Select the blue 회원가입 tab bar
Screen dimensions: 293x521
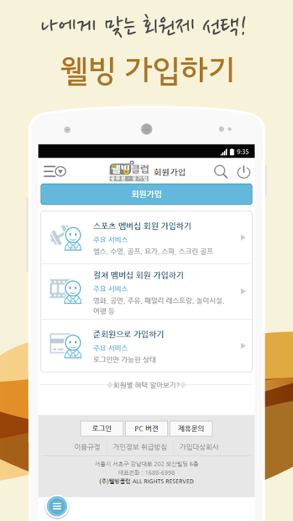point(146,194)
